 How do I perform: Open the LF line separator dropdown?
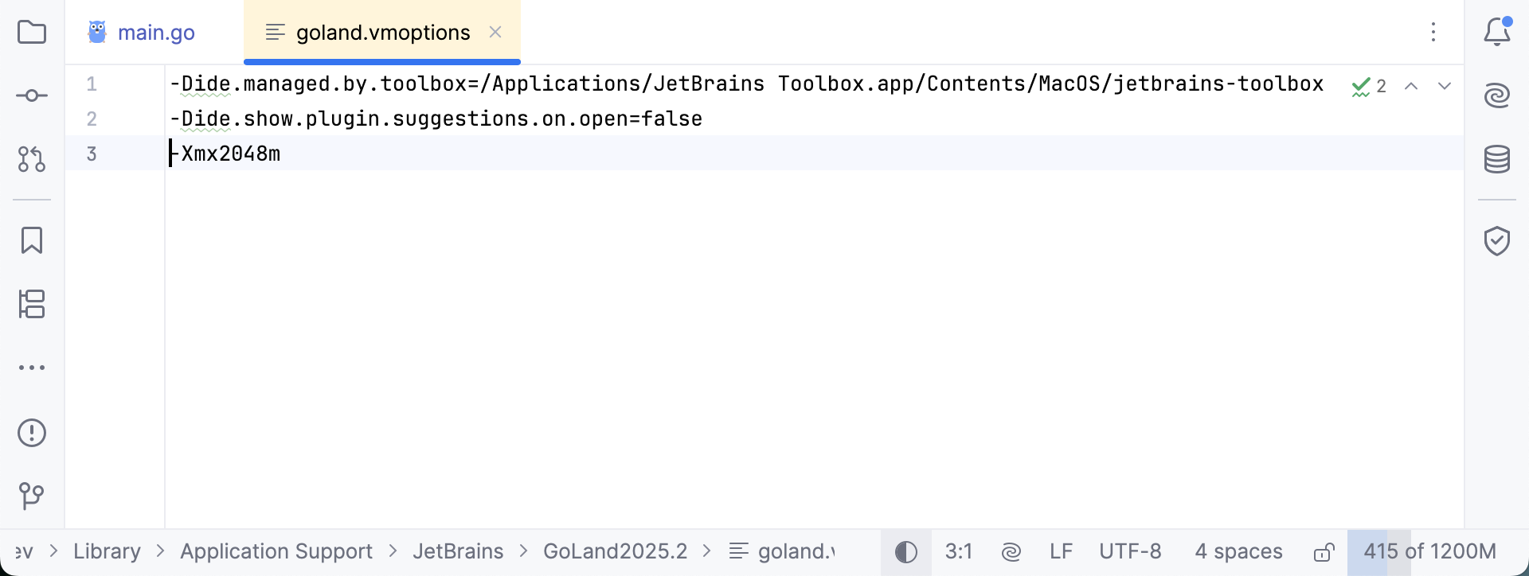point(1061,552)
